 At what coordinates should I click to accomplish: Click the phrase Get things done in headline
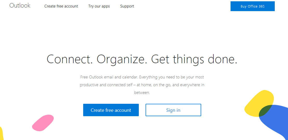click(x=194, y=59)
